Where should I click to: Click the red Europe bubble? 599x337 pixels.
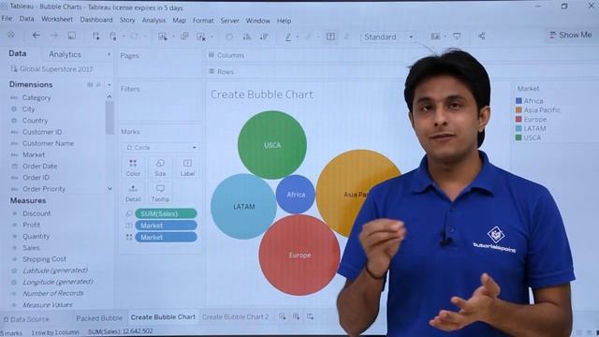click(x=299, y=255)
